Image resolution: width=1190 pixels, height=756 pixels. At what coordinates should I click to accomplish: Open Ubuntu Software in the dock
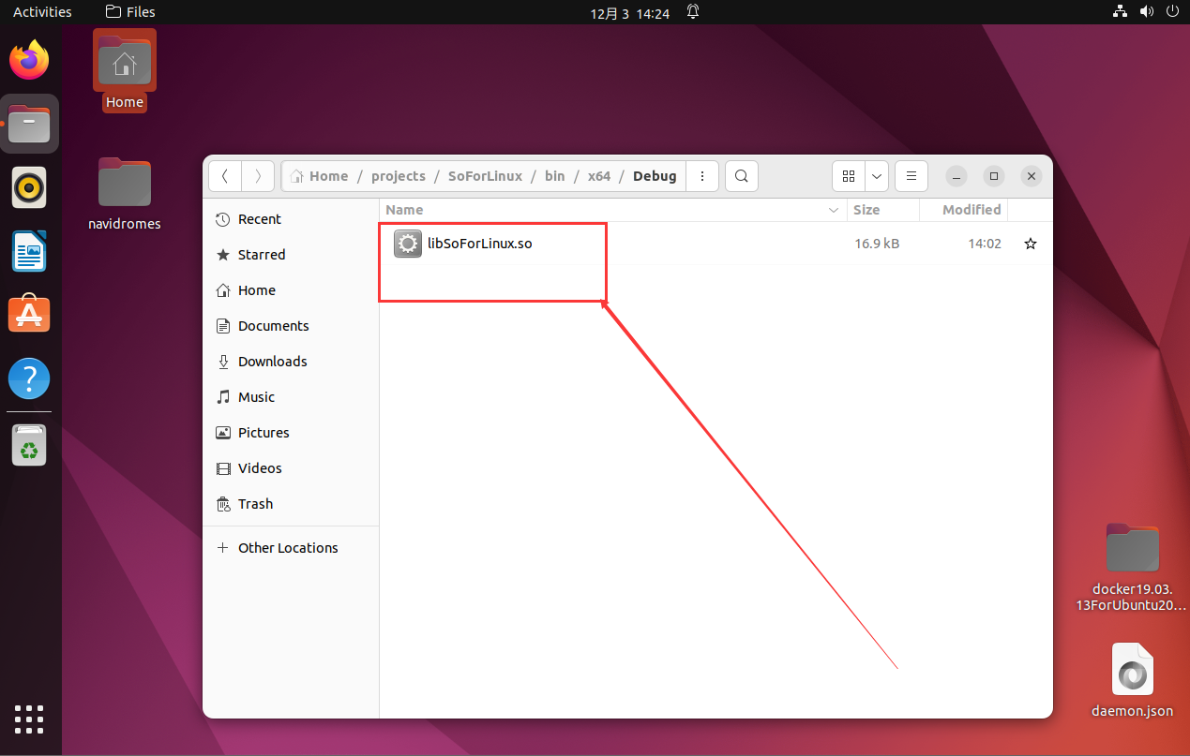(29, 315)
